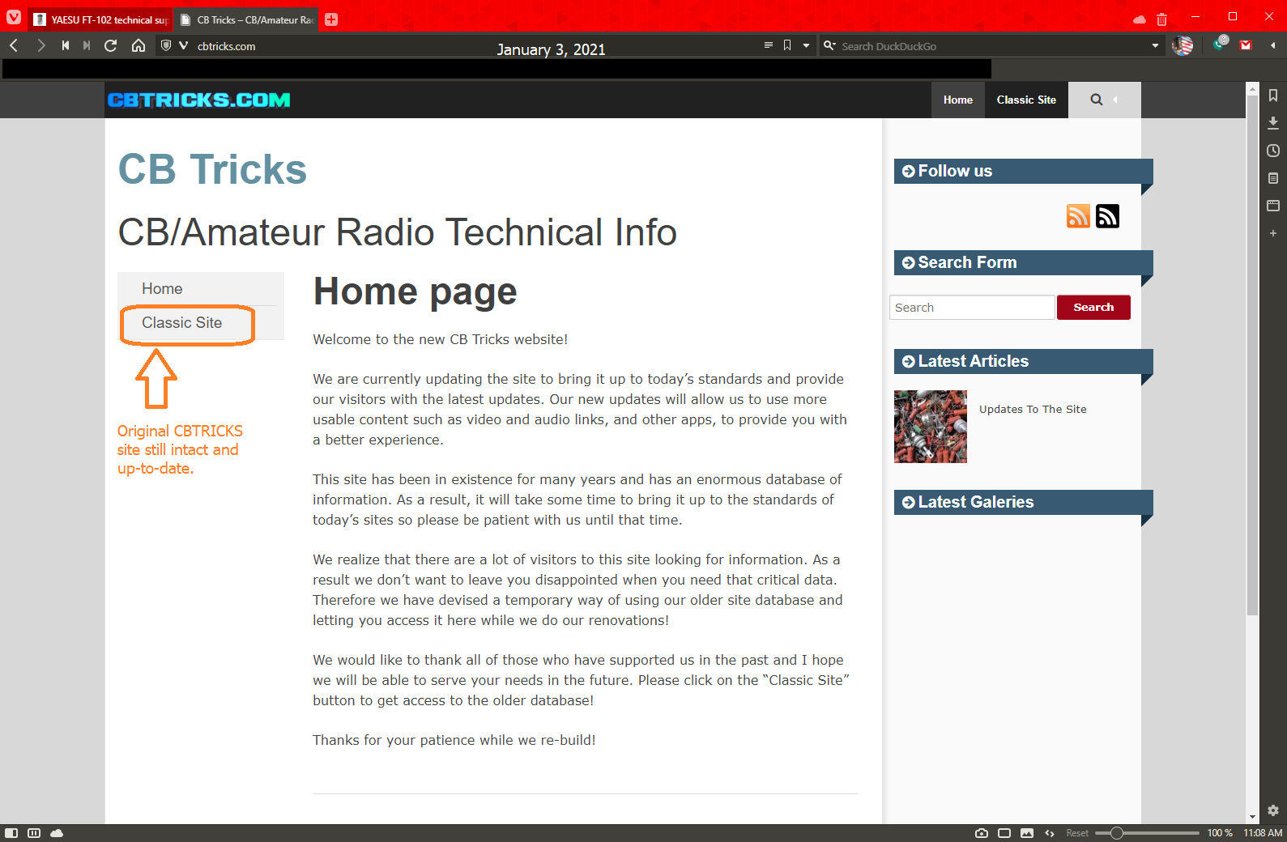The height and width of the screenshot is (842, 1287).
Task: Focus the website Search input field
Action: [971, 308]
